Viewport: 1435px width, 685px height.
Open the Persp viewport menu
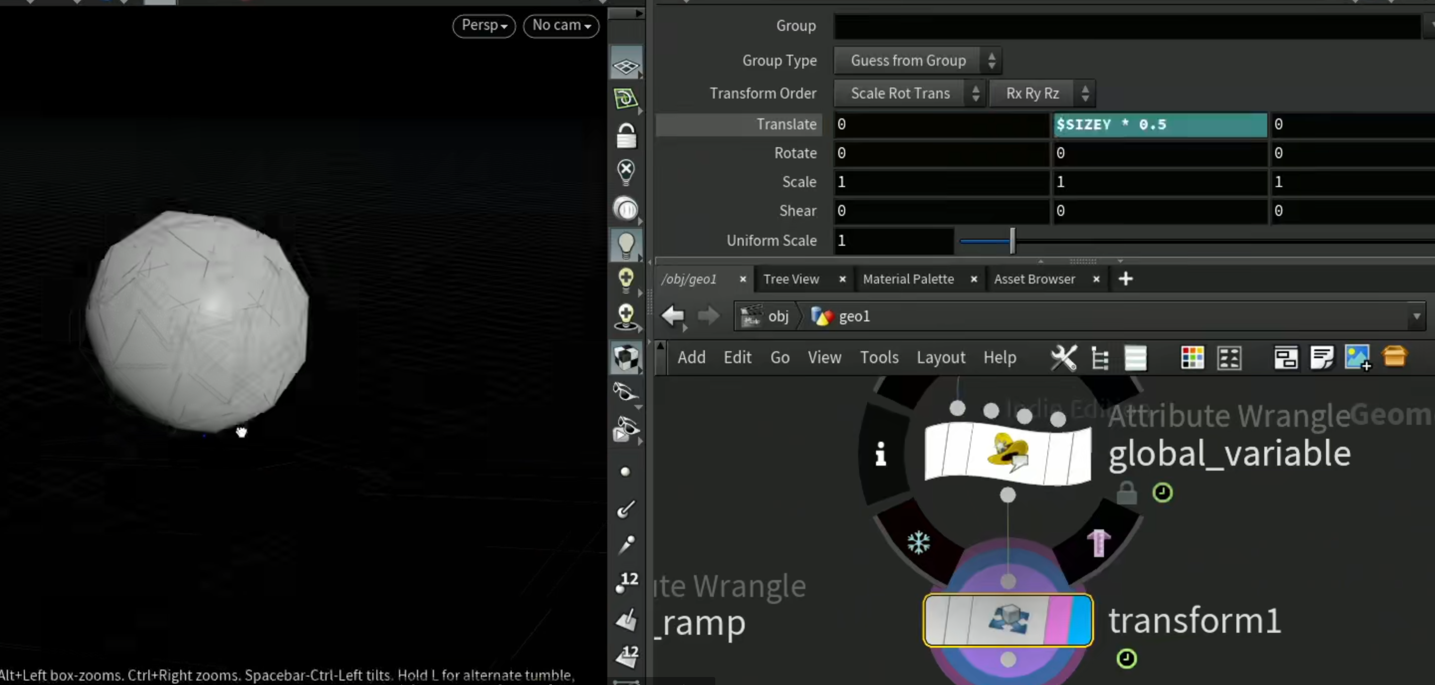[x=484, y=25]
